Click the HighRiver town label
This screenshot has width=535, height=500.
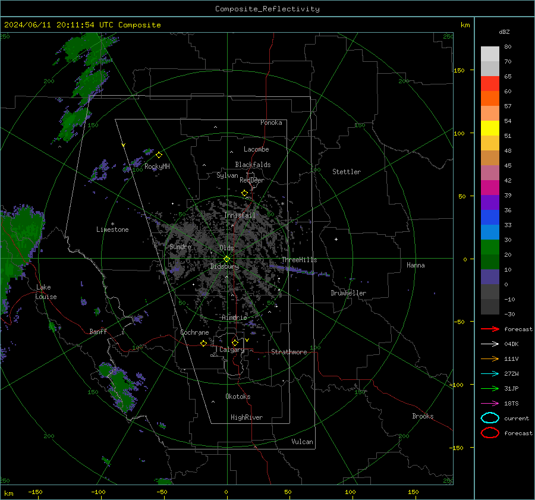247,417
